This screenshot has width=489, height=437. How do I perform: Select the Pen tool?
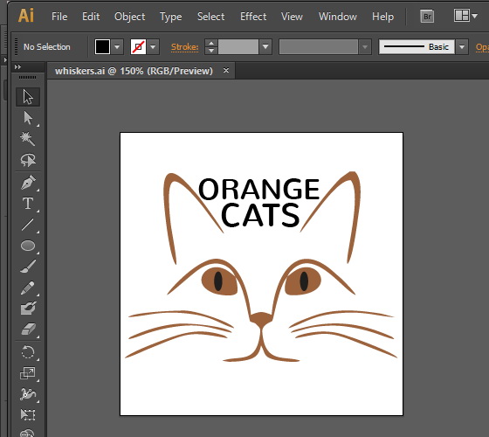[28, 183]
